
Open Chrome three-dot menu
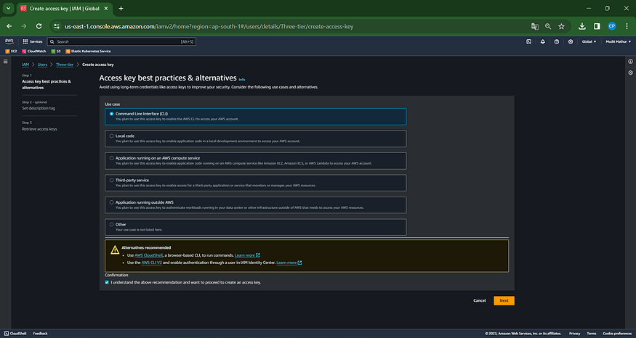(x=627, y=26)
